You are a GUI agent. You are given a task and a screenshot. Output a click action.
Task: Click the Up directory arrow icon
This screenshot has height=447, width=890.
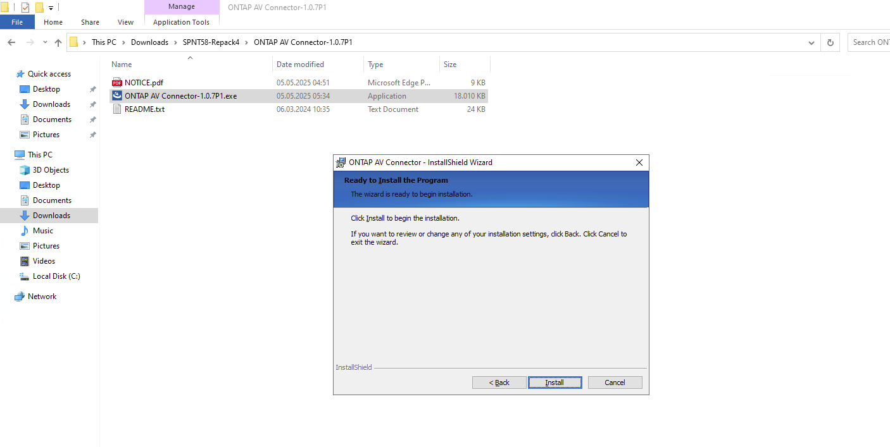[58, 42]
